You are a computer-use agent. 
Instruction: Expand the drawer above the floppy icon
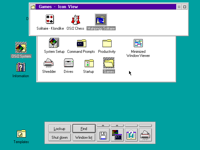(x=103, y=126)
